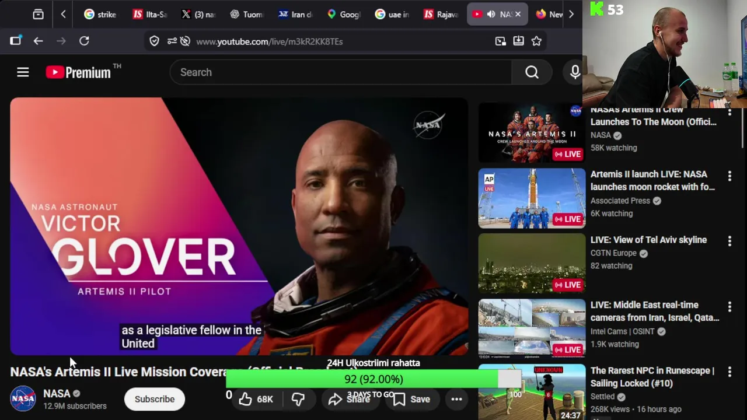Open the Runescape 24:37 thumbnail
Viewport: 747px width, 420px height.
(532, 392)
